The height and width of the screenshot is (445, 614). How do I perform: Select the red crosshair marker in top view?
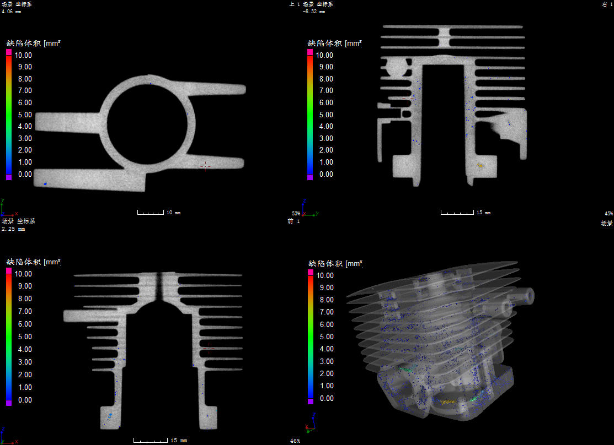(205, 165)
